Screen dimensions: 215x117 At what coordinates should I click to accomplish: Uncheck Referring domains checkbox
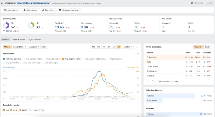coord(4,59)
